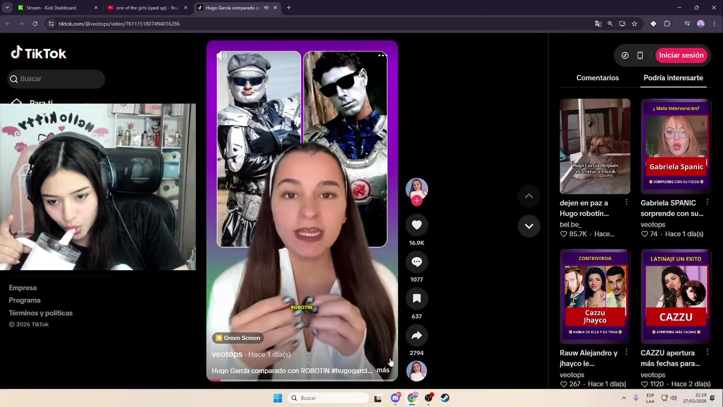Save the video with the bookmark icon
The width and height of the screenshot is (723, 407).
pyautogui.click(x=417, y=298)
